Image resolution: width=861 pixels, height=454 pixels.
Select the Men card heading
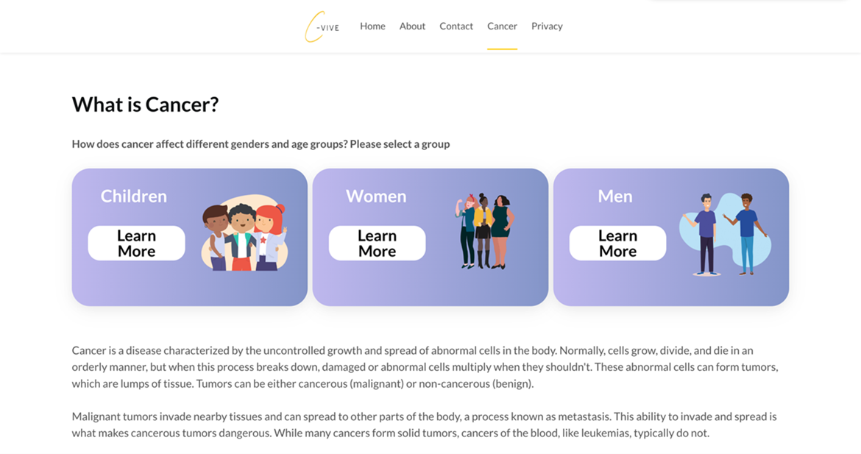tap(615, 196)
